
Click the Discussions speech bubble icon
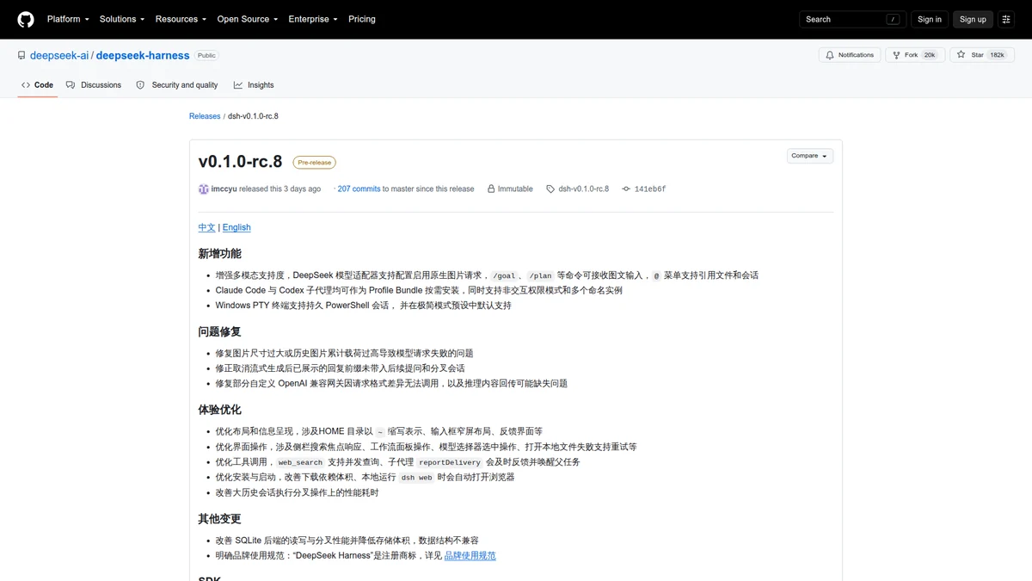coord(71,85)
